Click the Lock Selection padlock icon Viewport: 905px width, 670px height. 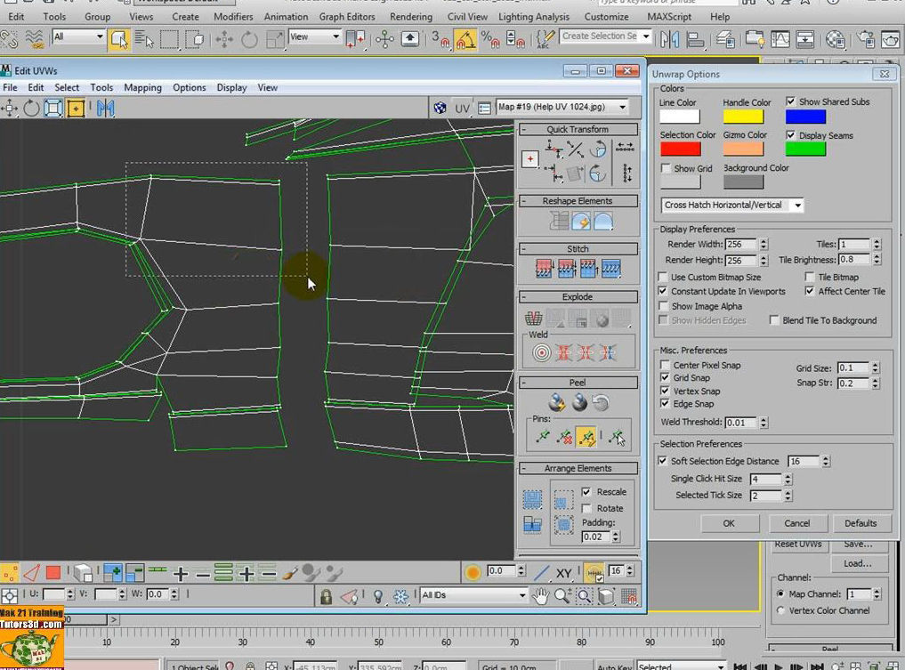click(x=326, y=596)
